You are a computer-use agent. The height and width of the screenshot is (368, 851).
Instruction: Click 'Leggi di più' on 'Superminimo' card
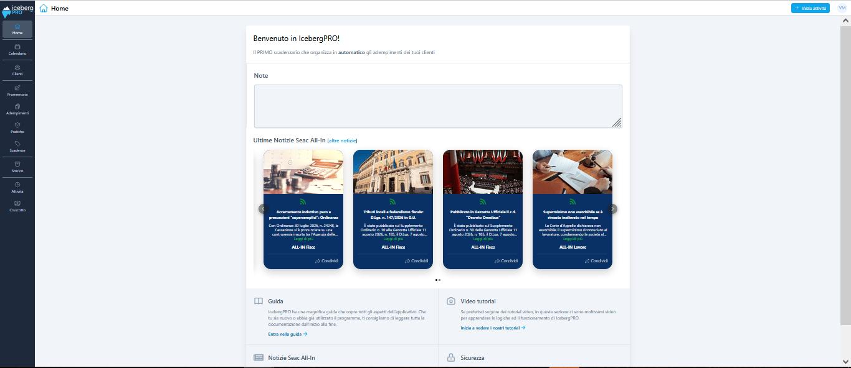click(573, 239)
